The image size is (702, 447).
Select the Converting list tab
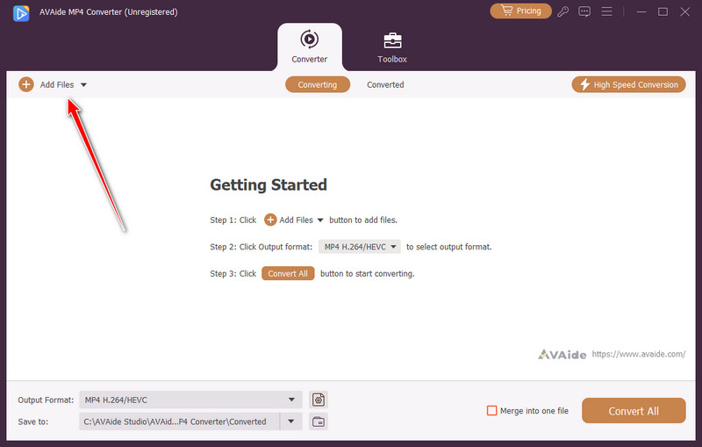point(317,84)
